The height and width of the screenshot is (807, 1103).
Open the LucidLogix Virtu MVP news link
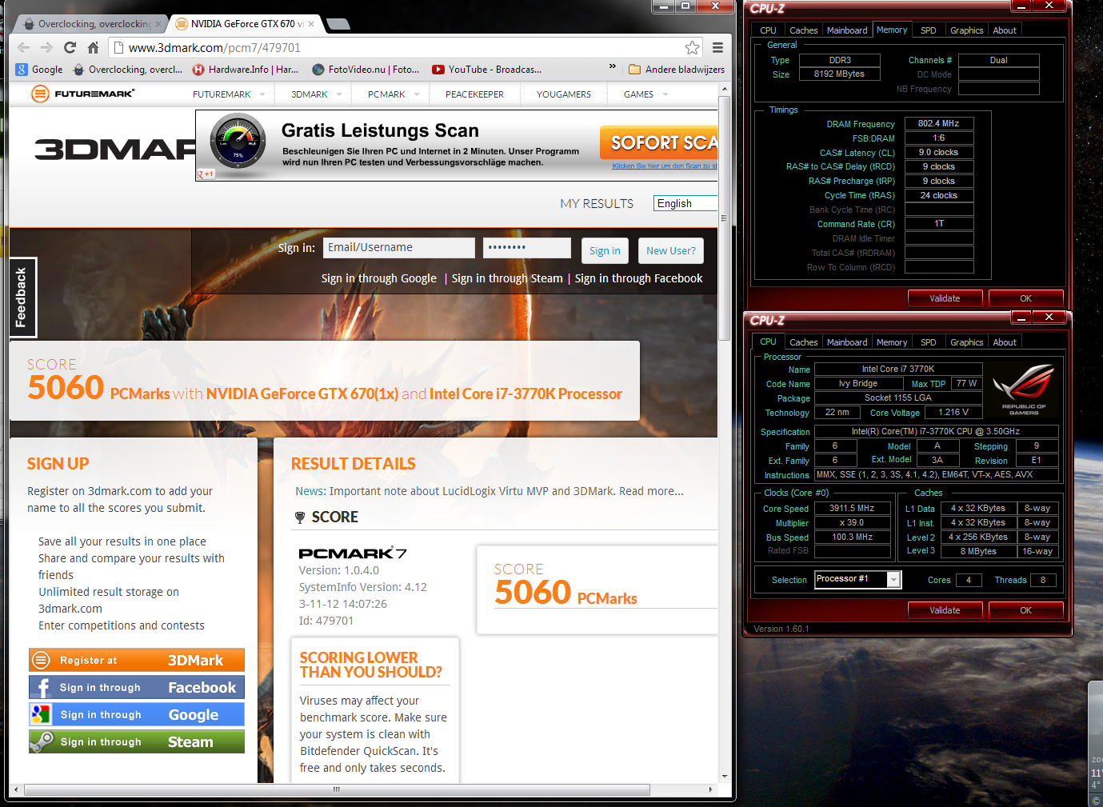490,491
